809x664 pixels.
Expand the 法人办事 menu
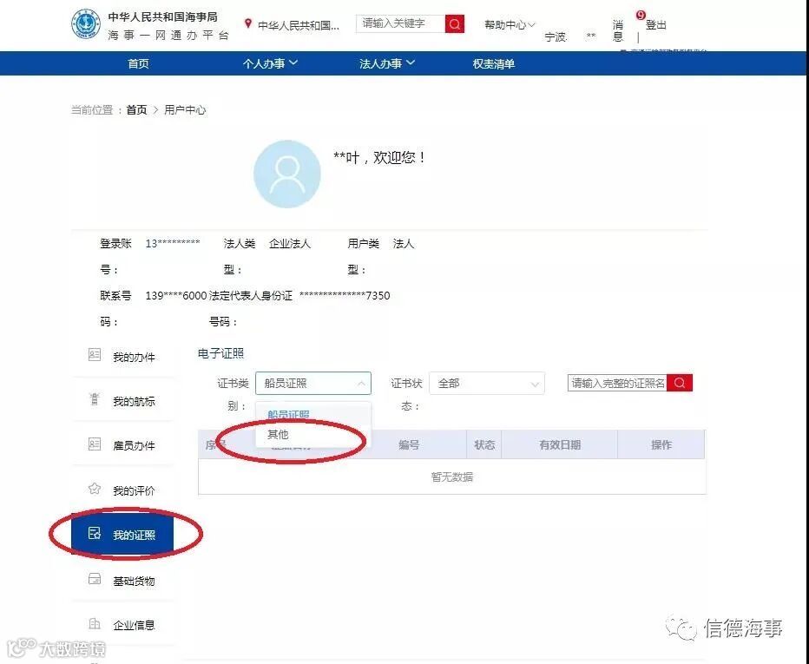tap(386, 63)
